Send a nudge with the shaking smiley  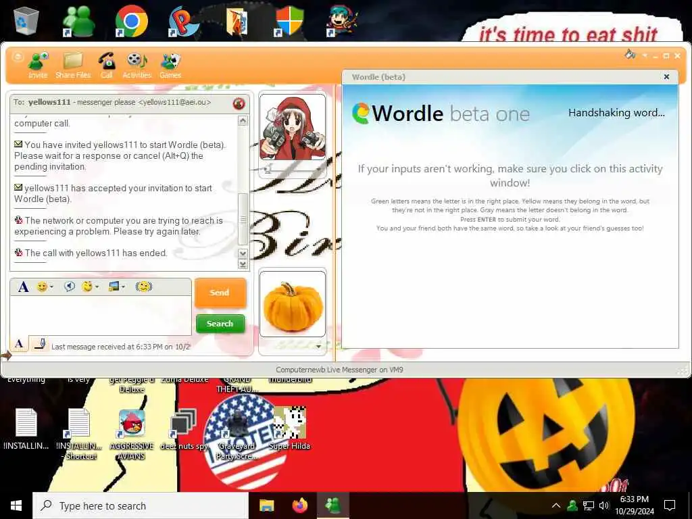[143, 287]
